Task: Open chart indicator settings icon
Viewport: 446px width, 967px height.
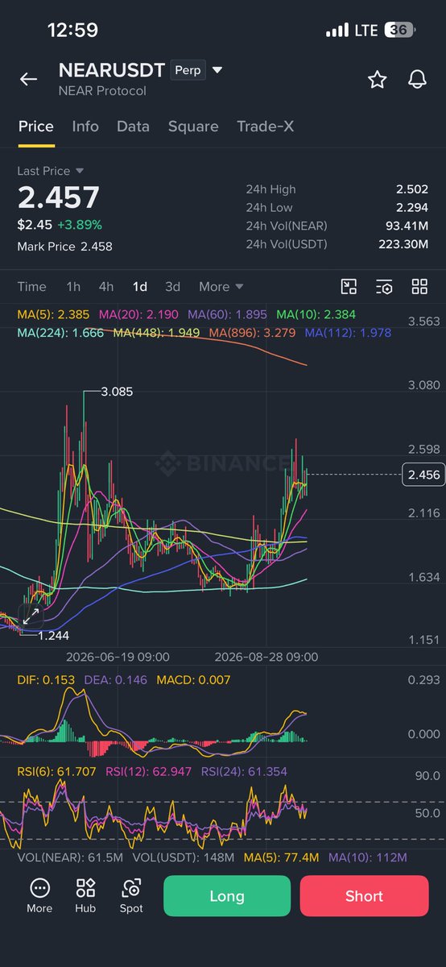Action: [x=384, y=287]
